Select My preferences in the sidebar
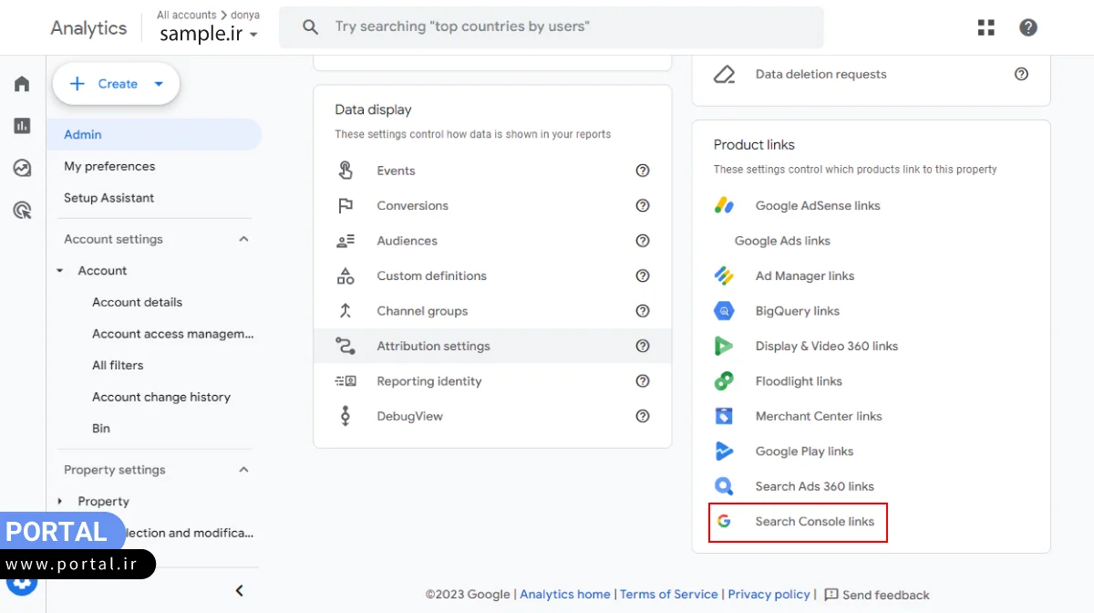The height and width of the screenshot is (613, 1094). tap(109, 166)
